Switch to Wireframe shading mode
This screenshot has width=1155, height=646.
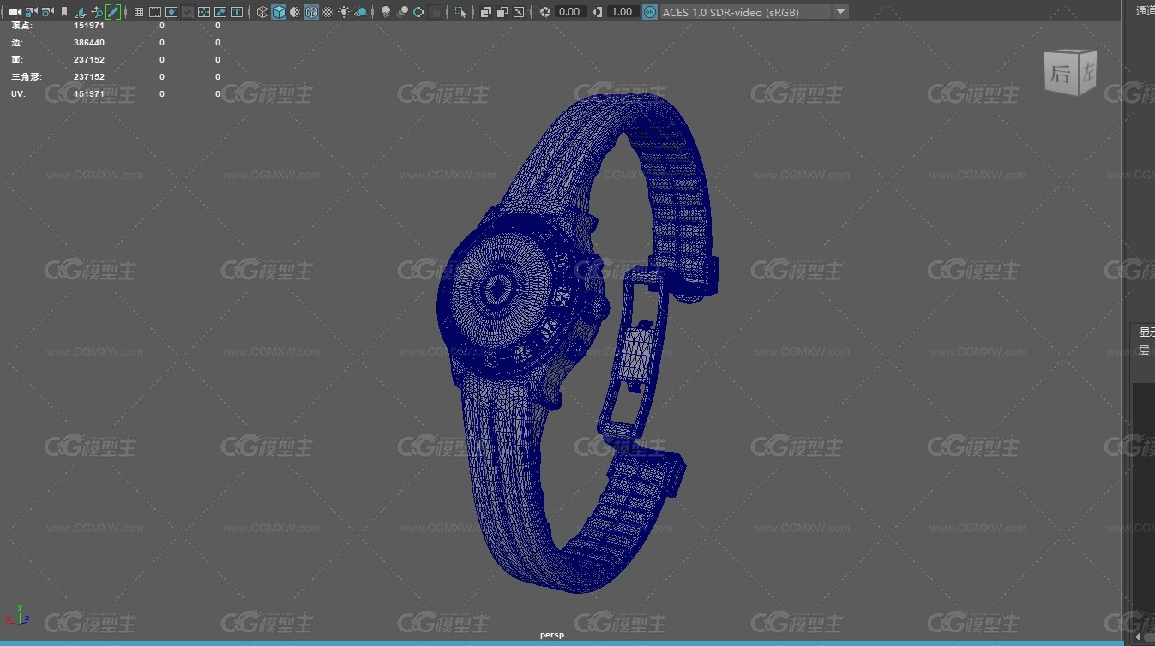[x=262, y=12]
